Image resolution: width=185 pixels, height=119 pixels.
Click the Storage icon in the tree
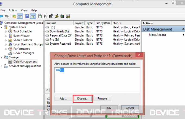pos(6,57)
